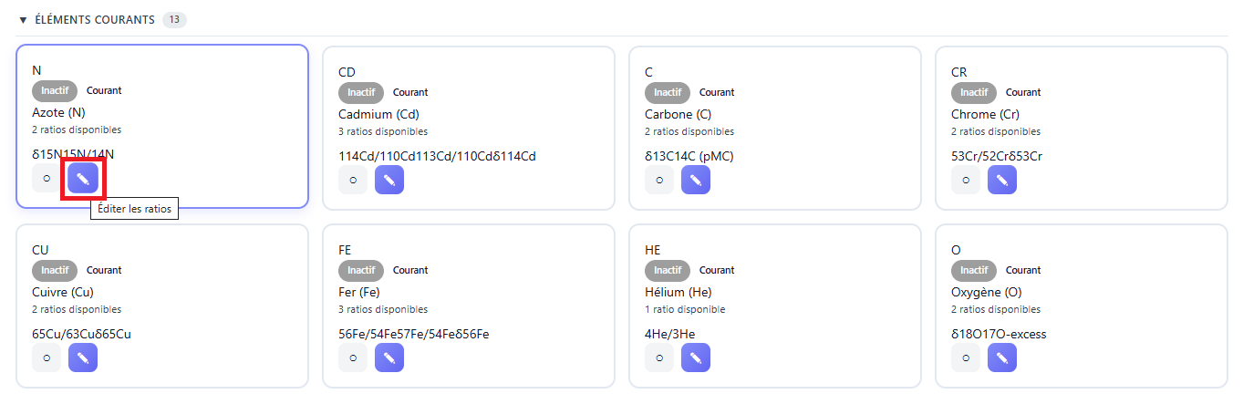Edit the Hélium (He) ratio
Viewport: 1243px width, 394px height.
point(696,358)
